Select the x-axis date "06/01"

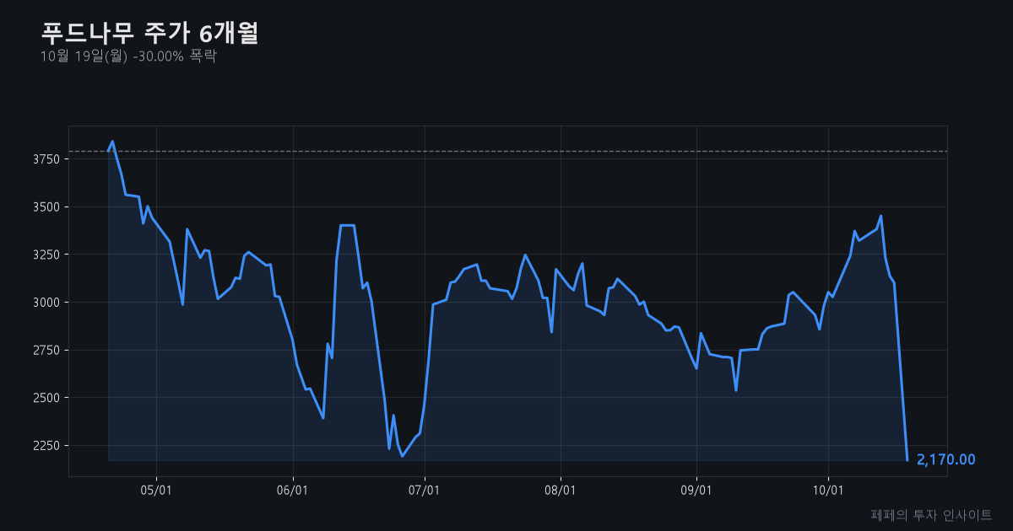pyautogui.click(x=292, y=491)
